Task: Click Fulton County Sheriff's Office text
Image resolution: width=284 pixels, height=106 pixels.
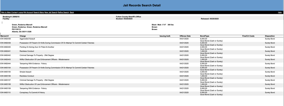Action: click(x=129, y=17)
